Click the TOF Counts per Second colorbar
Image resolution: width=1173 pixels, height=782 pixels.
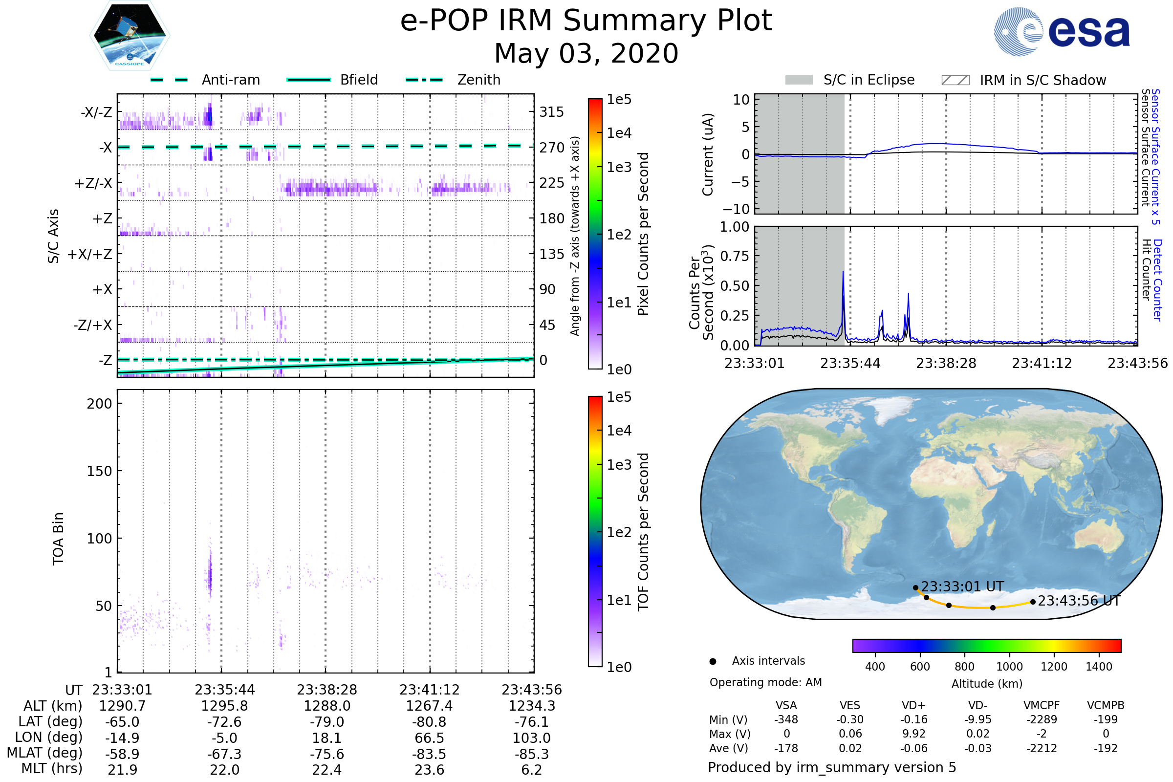pos(595,532)
